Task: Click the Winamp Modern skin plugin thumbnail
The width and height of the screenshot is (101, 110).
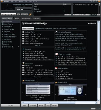Action: 38,89
